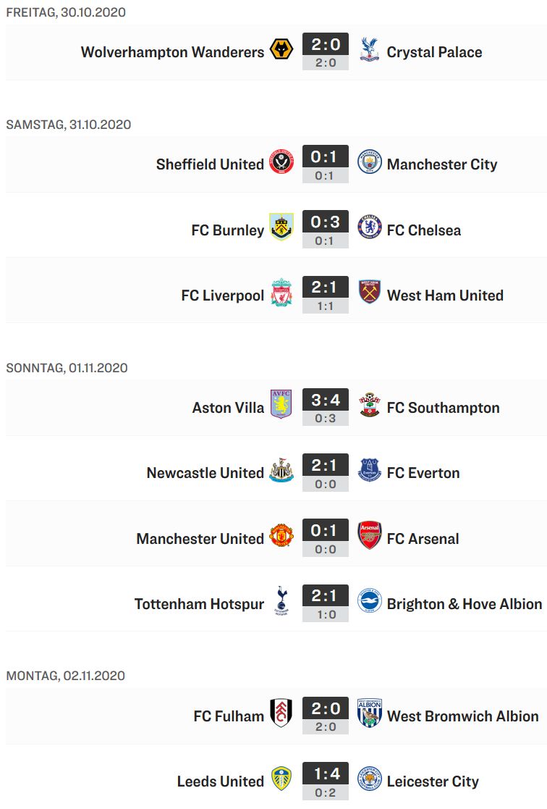Open the Manchester City club crest

pyautogui.click(x=369, y=163)
